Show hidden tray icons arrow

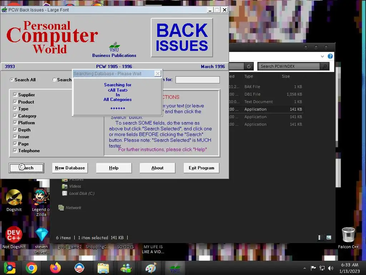pos(305,268)
